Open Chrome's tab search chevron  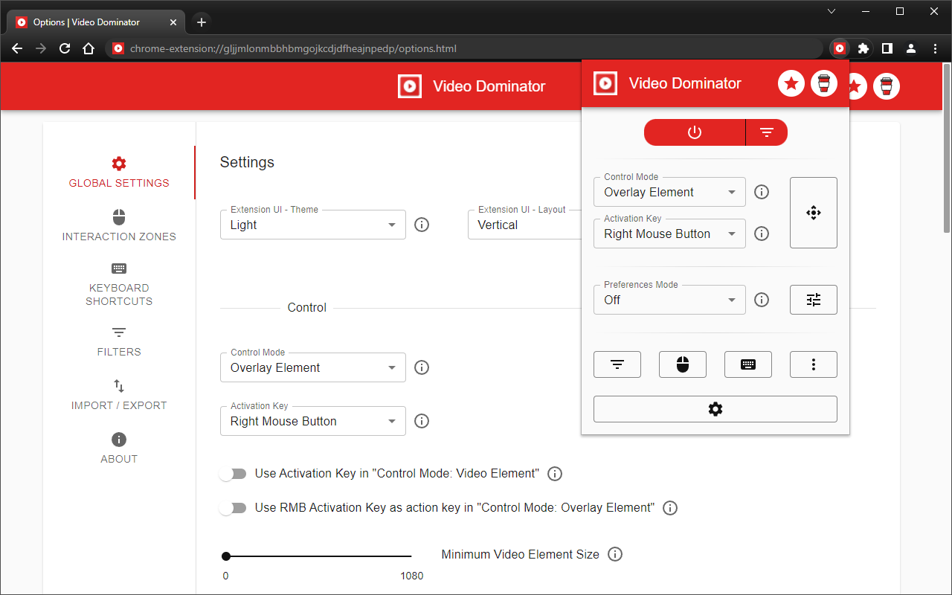pyautogui.click(x=832, y=11)
